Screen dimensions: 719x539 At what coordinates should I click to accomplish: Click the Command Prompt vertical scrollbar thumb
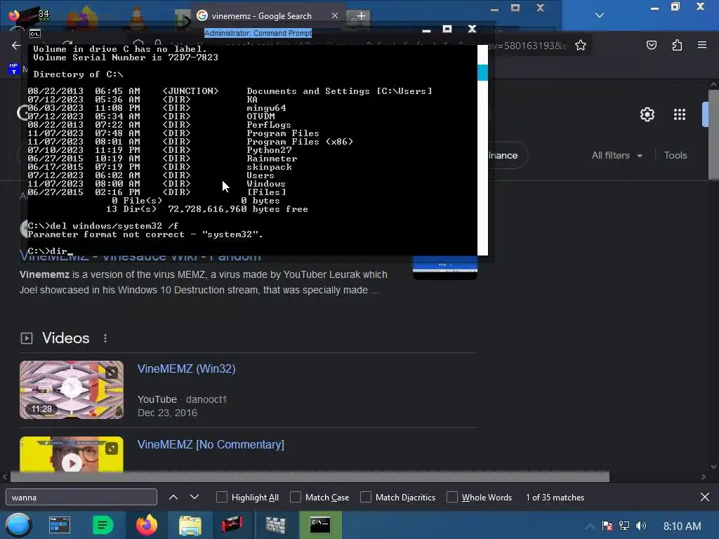click(x=482, y=73)
